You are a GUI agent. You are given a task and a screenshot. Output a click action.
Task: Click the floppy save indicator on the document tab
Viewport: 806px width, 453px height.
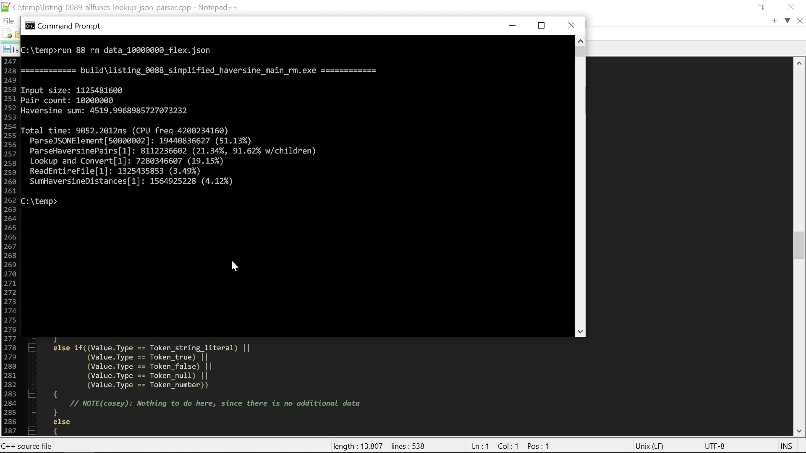coord(7,49)
